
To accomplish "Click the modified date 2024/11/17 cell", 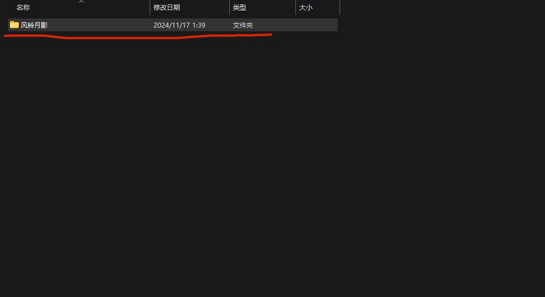I will tap(172, 25).
